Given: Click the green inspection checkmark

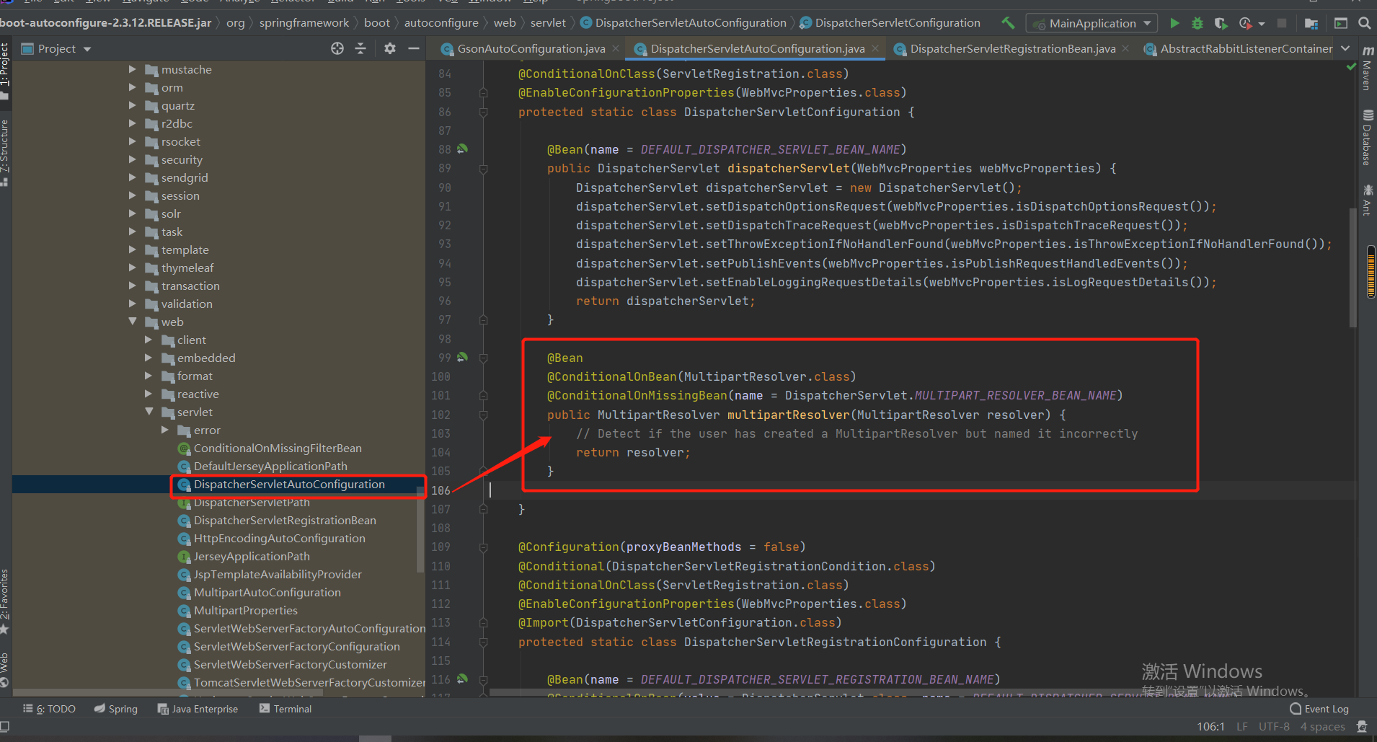Looking at the screenshot, I should click(x=1351, y=66).
